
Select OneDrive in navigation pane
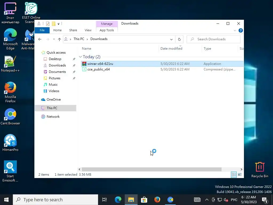(x=54, y=100)
